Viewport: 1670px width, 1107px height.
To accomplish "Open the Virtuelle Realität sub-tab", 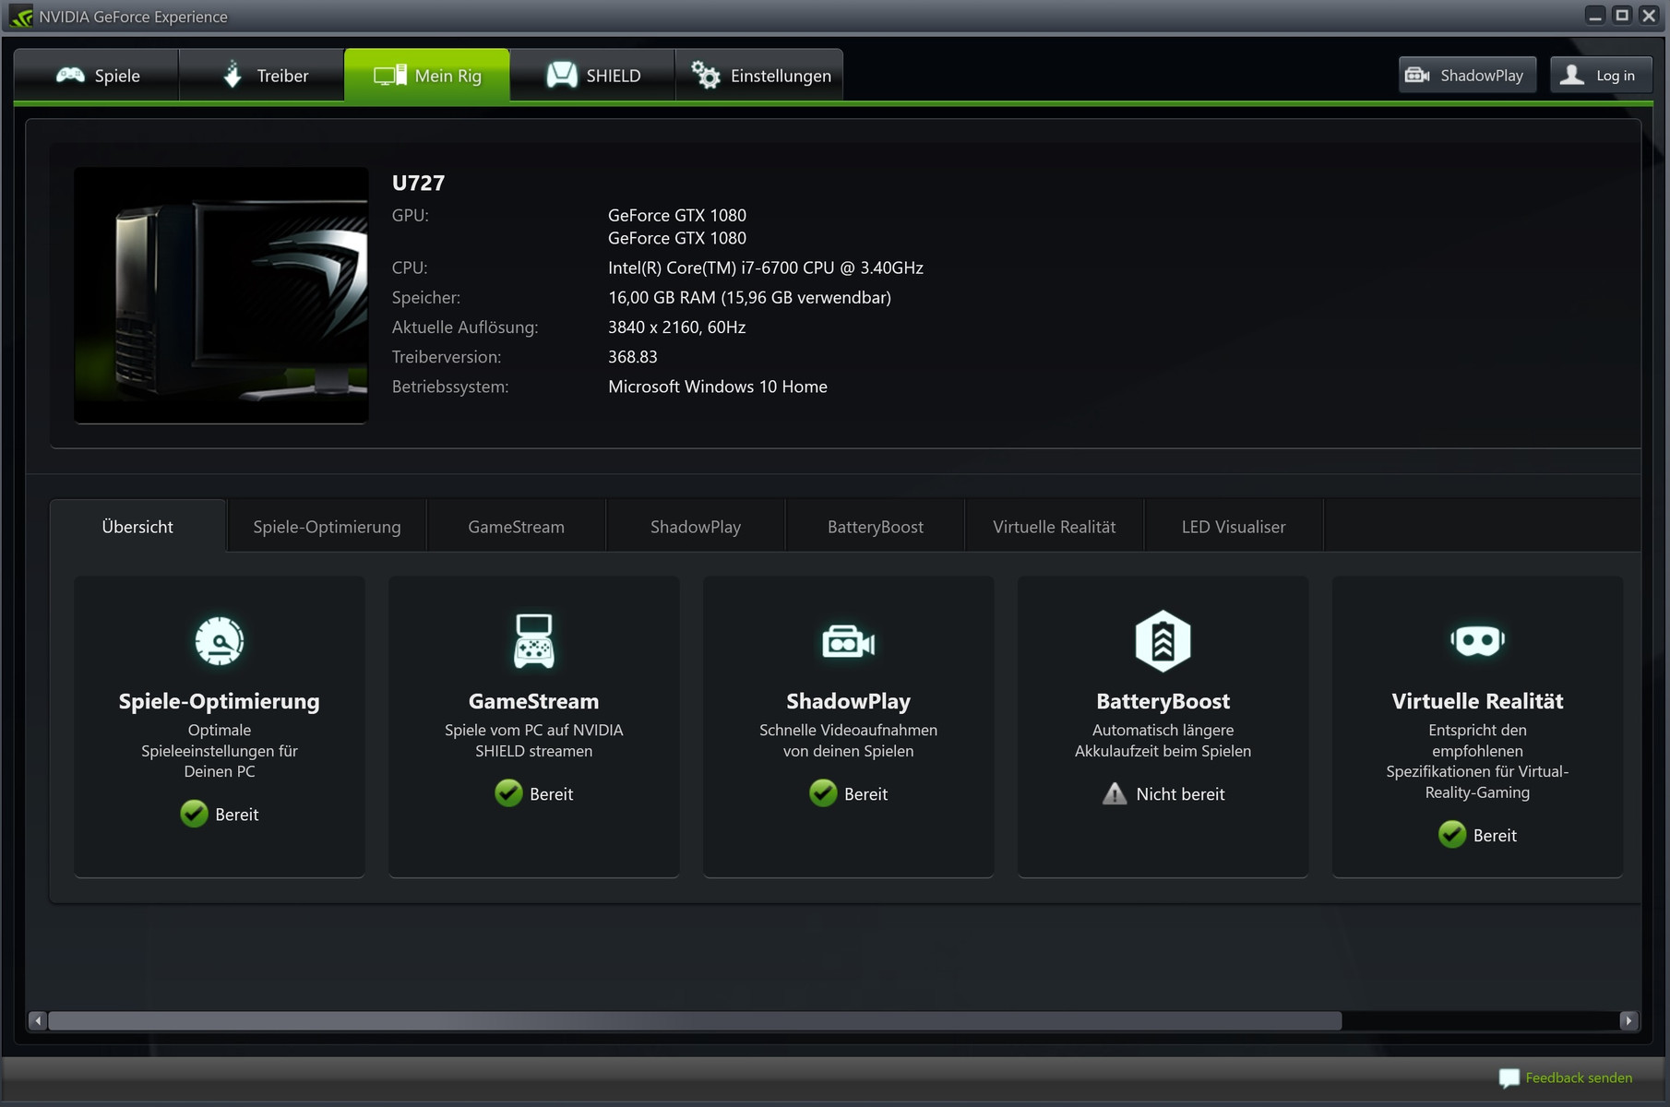I will pyautogui.click(x=1055, y=527).
